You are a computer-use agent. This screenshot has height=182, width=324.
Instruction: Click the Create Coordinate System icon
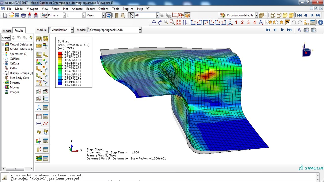click(39, 108)
